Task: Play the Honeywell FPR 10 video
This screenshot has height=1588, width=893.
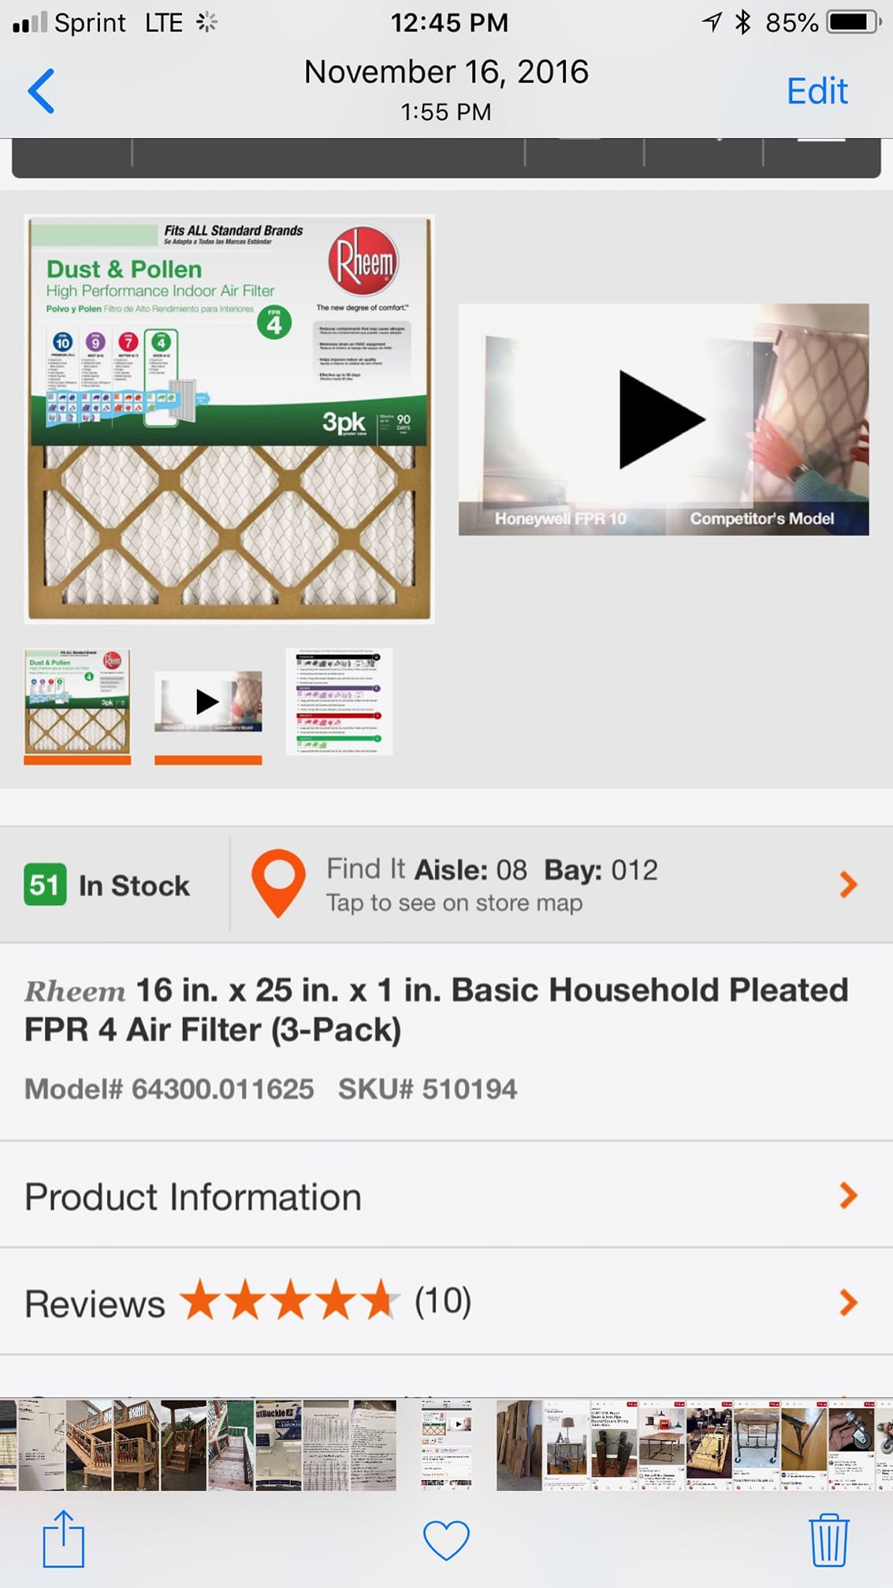Action: tap(664, 419)
